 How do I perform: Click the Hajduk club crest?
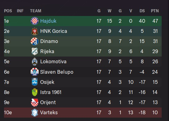pos(35,21)
